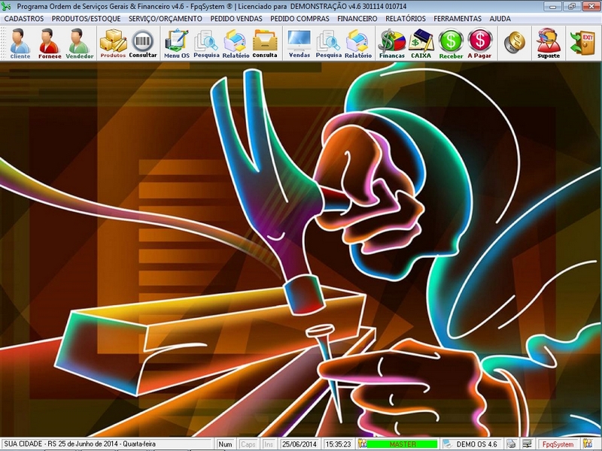Minimize the FpqSystem window
Viewport: 602px width, 451px height.
point(553,6)
